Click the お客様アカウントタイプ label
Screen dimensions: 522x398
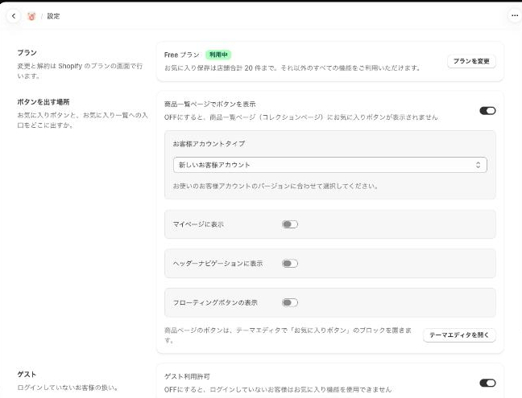209,143
